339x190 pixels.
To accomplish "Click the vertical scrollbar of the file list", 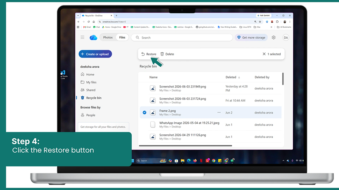I will click(283, 79).
